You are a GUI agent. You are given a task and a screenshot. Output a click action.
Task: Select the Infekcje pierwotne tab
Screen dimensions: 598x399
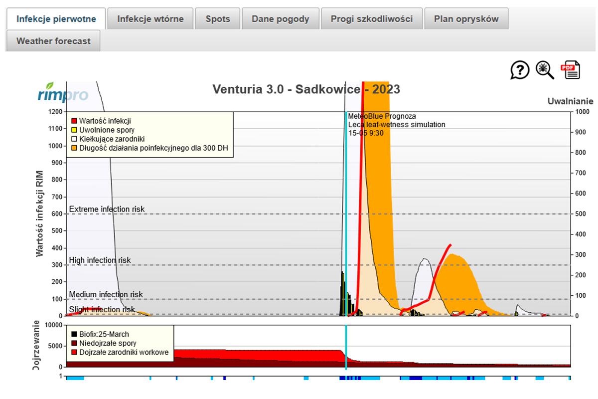pos(56,19)
